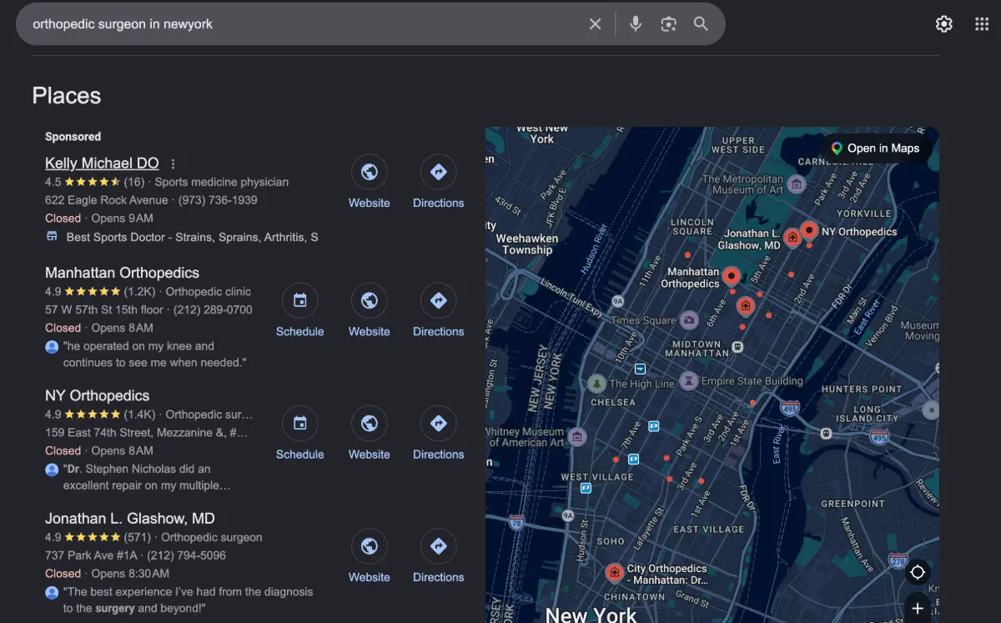
Task: Open Manhattan Orthopedics listing title
Action: (122, 273)
